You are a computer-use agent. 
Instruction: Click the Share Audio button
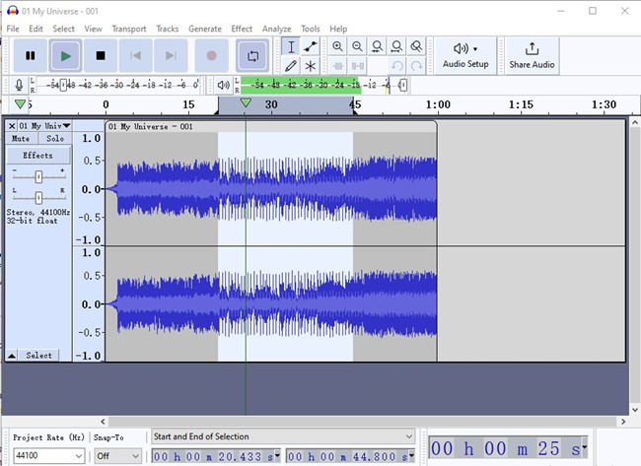(x=532, y=55)
